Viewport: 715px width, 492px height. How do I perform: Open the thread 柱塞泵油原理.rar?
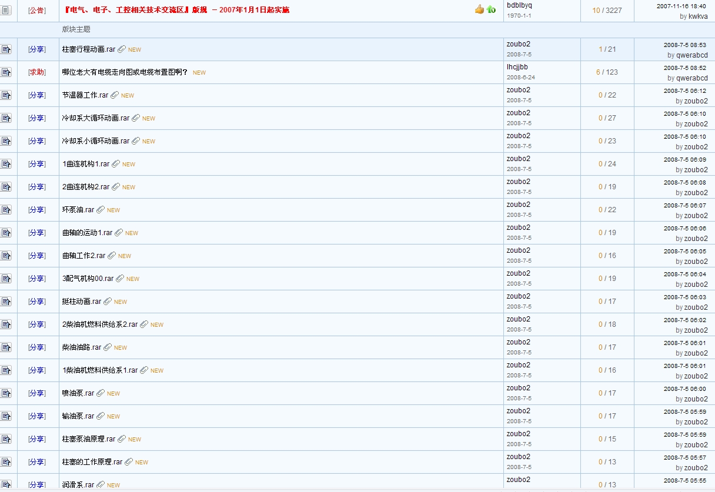(x=89, y=439)
